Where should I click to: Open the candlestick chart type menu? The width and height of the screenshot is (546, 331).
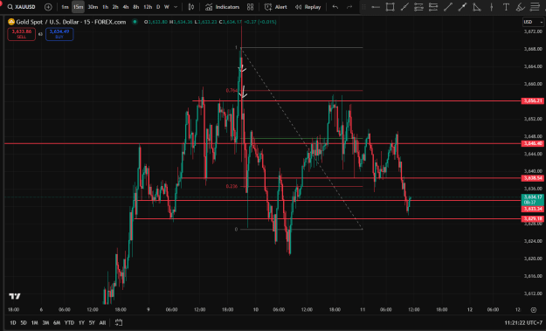pos(191,7)
